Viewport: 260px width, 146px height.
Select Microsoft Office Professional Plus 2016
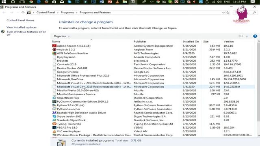(154, 75)
